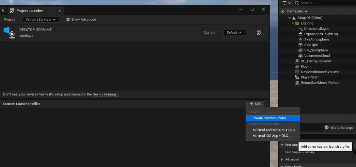This screenshot has height=167, width=356.
Task: Click the green plus icon on Add
Action: pyautogui.click(x=251, y=104)
